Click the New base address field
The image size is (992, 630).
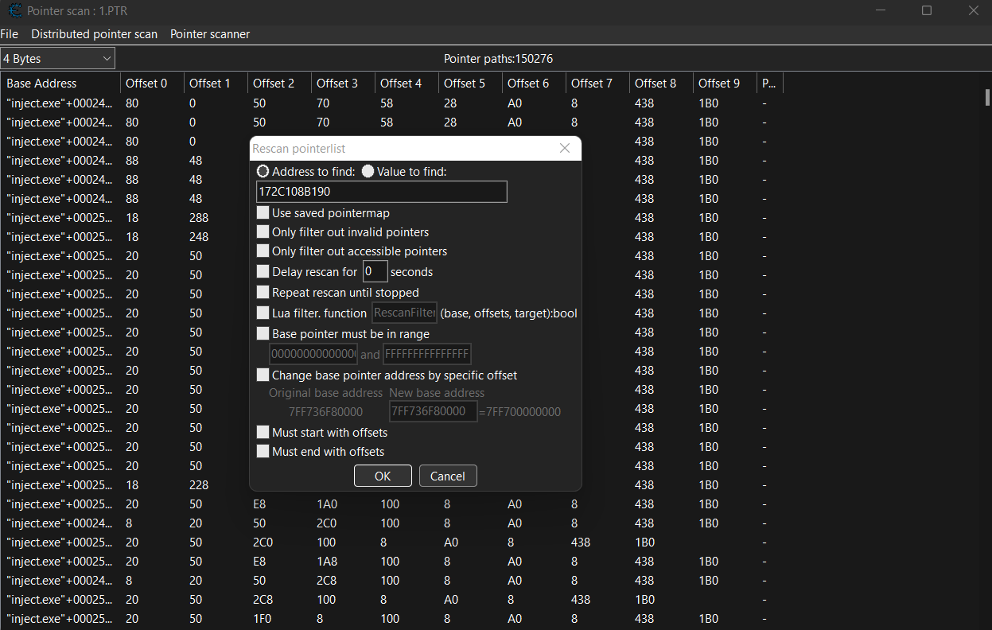[x=433, y=411]
